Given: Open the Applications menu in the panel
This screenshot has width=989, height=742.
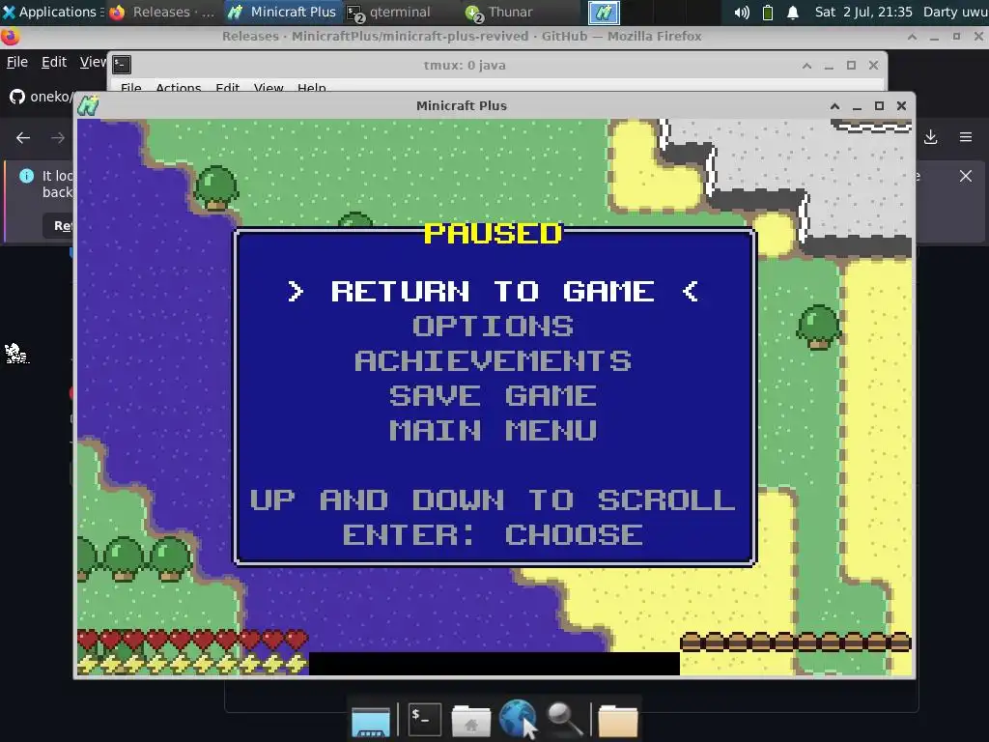Looking at the screenshot, I should pyautogui.click(x=52, y=12).
